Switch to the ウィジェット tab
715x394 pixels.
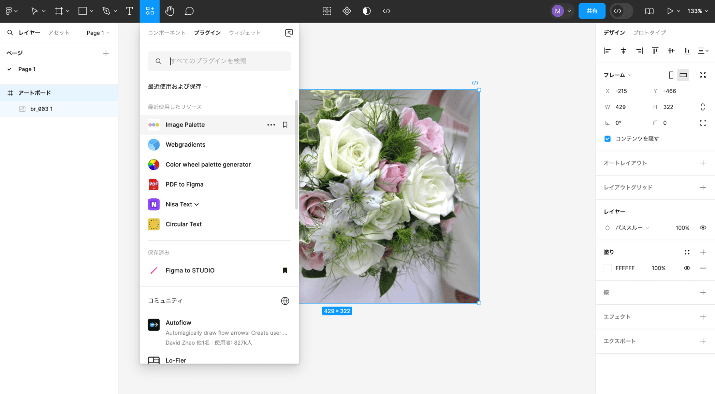pos(245,33)
